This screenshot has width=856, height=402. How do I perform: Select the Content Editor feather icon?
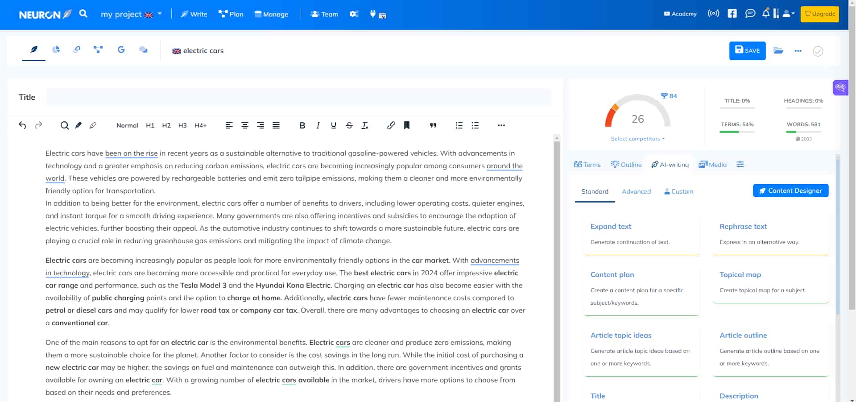tap(33, 50)
